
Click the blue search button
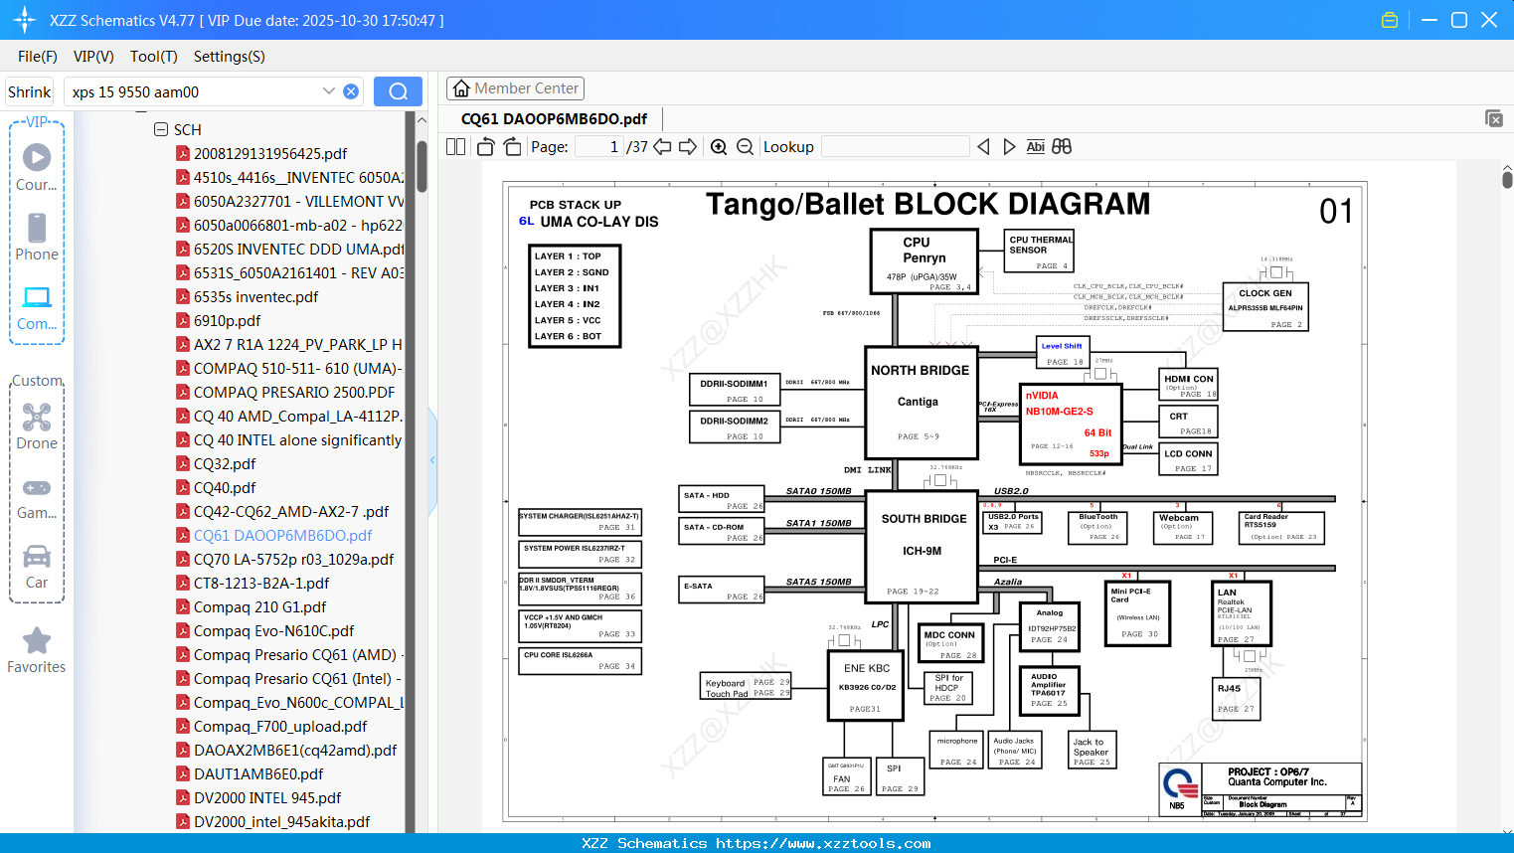pyautogui.click(x=398, y=91)
